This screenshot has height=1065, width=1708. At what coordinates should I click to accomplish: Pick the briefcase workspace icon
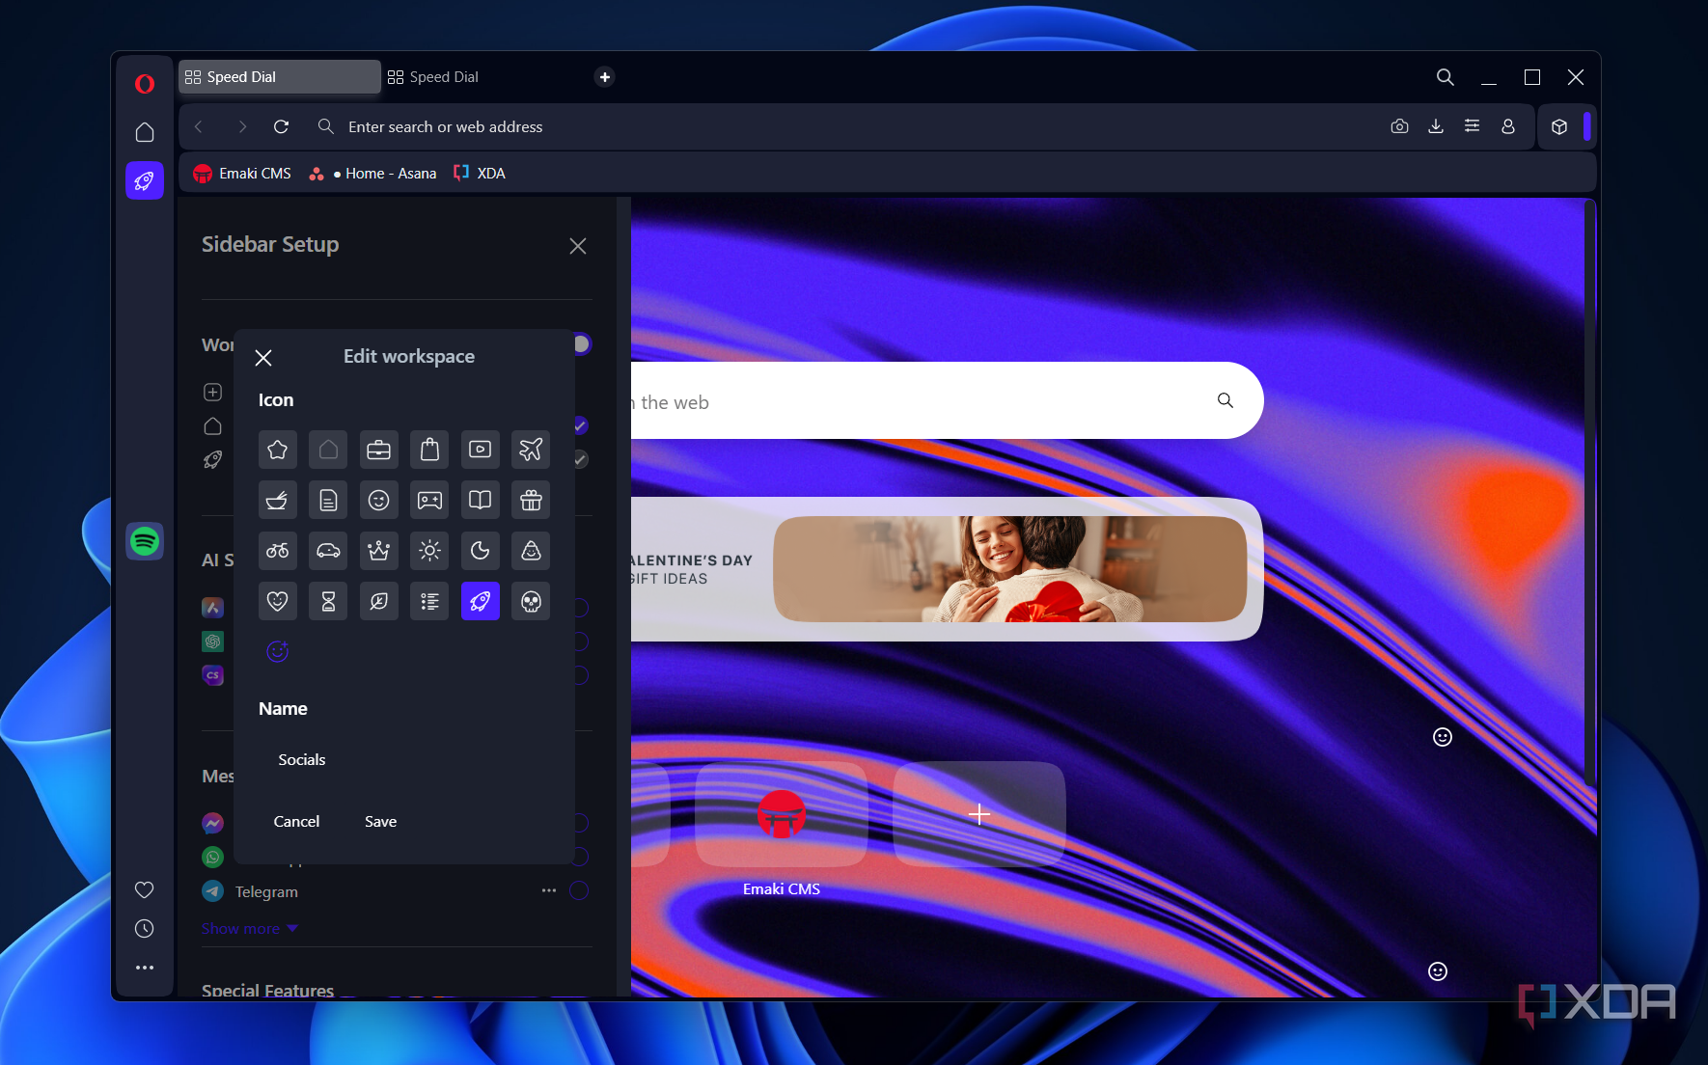point(379,450)
